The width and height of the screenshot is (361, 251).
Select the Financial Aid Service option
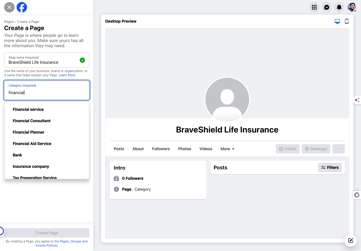pyautogui.click(x=47, y=144)
